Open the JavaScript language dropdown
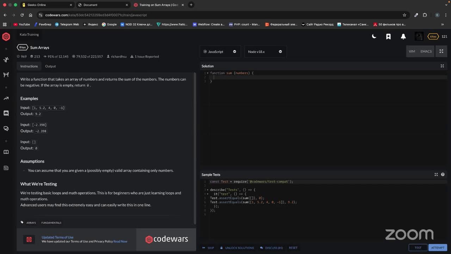The width and height of the screenshot is (451, 254). pyautogui.click(x=220, y=52)
